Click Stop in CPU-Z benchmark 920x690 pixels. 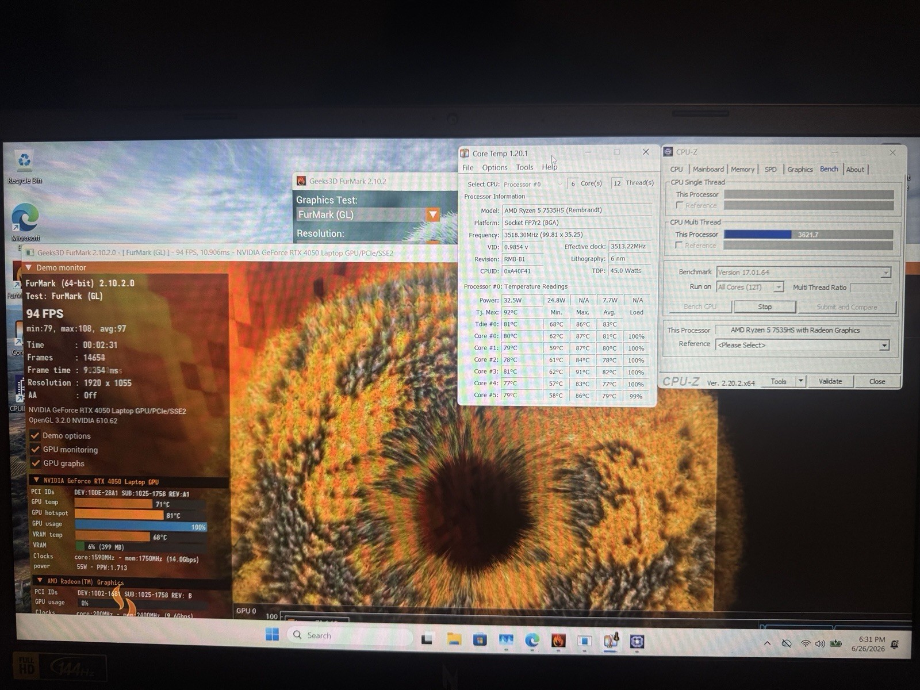pyautogui.click(x=765, y=306)
